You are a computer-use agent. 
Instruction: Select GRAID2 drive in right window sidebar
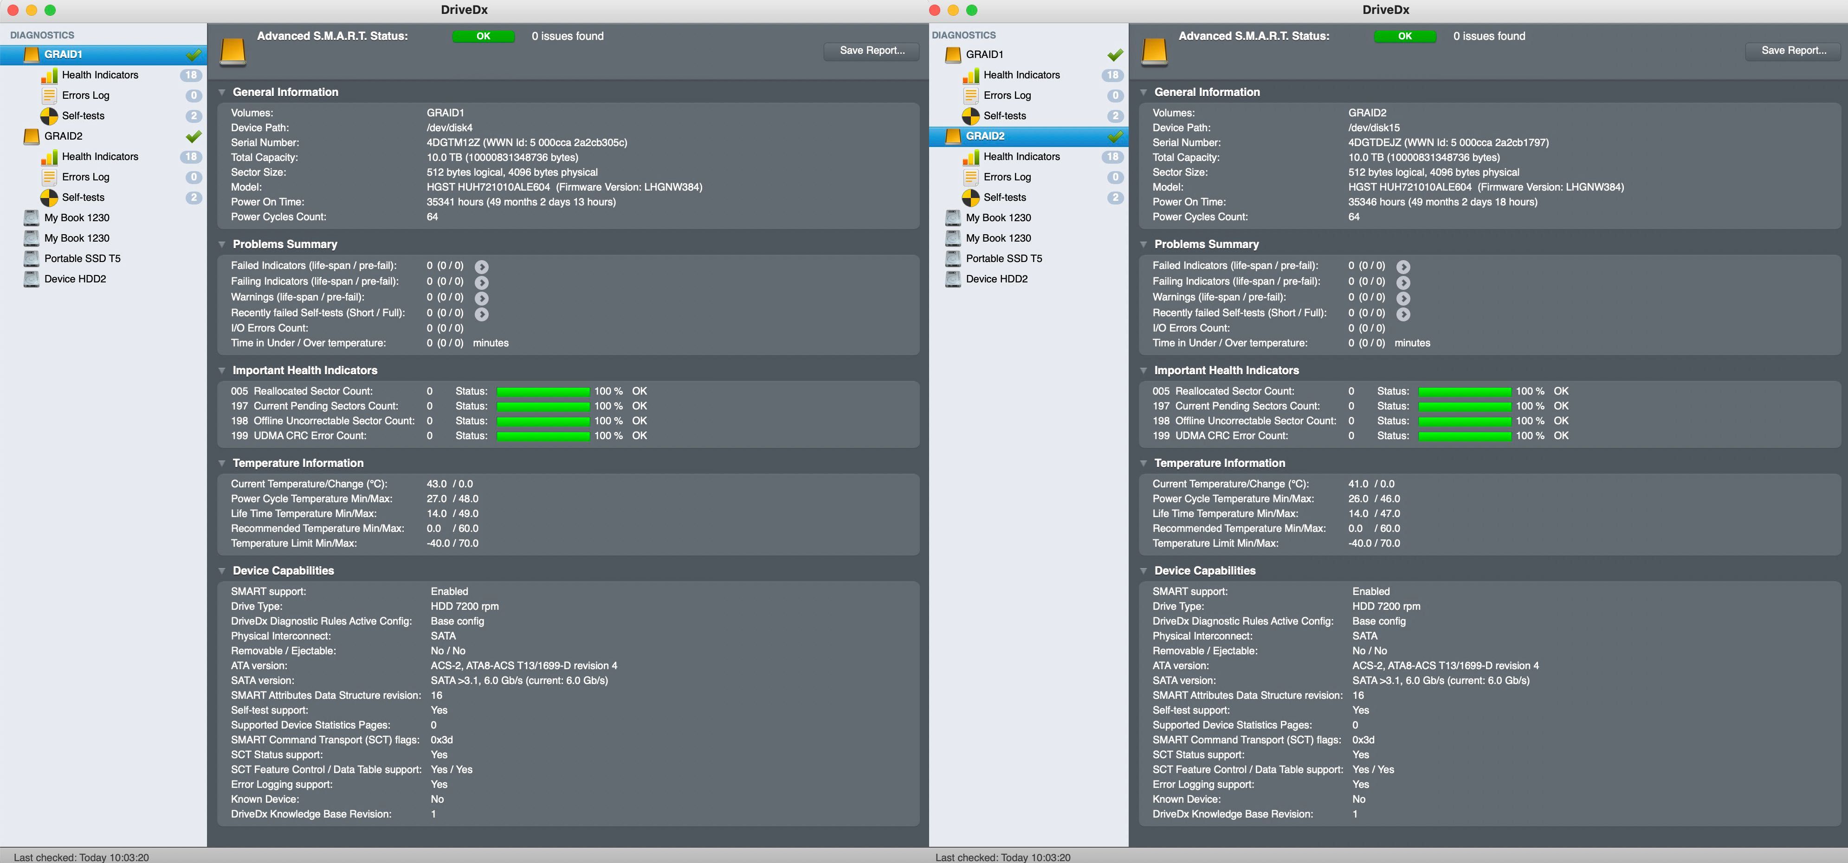(x=1029, y=136)
